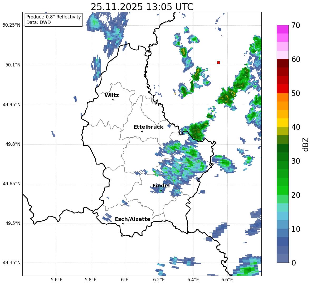Click the 49.8°N latitude label
This screenshot has height=285, width=312.
click(13, 144)
